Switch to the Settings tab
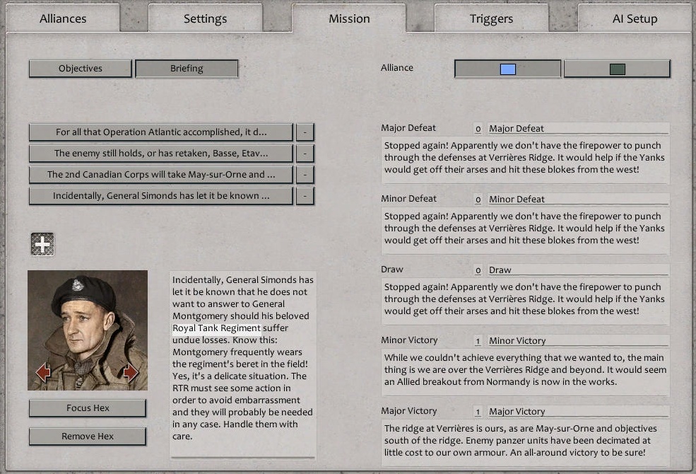Viewport: 696px width, 474px height. tap(205, 18)
